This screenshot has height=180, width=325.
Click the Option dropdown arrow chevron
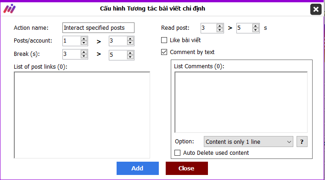coord(289,142)
